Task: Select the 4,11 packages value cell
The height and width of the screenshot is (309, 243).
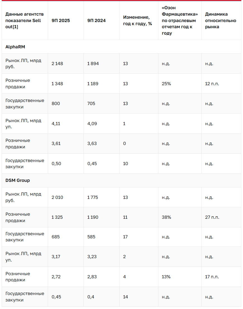Action: coord(56,123)
